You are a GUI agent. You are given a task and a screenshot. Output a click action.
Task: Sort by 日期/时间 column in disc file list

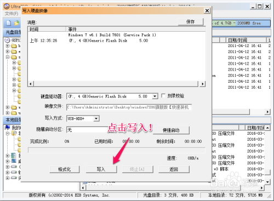[x=246, y=40]
